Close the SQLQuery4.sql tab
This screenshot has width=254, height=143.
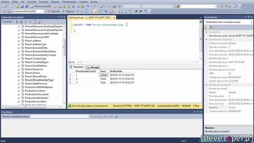pos(114,17)
